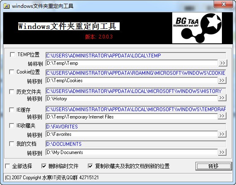Screen dimensions: 236x185
Task: Click the version text 版本: 2.0.0.3
Action: coord(99,37)
